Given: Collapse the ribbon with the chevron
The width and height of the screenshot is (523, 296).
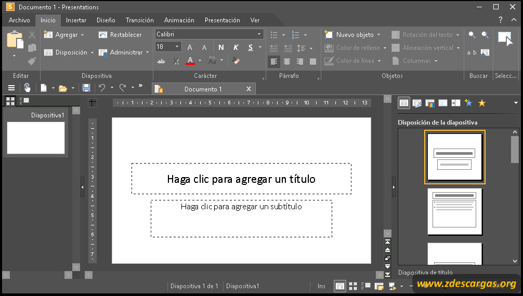Looking at the screenshot, I should (x=514, y=20).
